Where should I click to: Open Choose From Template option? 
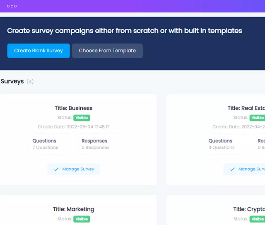pos(107,51)
